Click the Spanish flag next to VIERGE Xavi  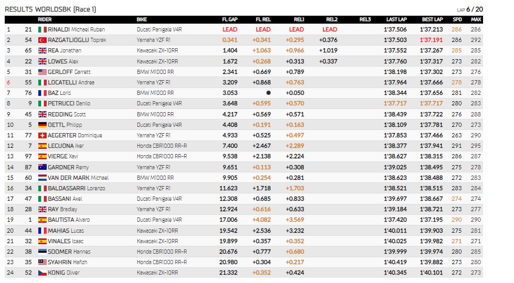point(42,156)
